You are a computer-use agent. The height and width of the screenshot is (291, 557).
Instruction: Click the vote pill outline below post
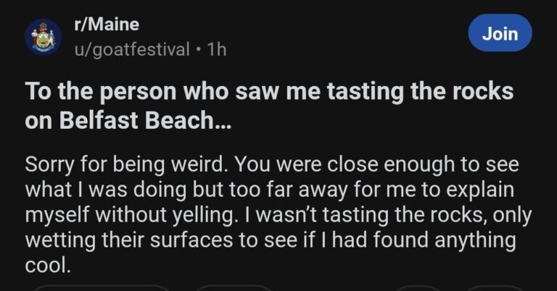102,288
